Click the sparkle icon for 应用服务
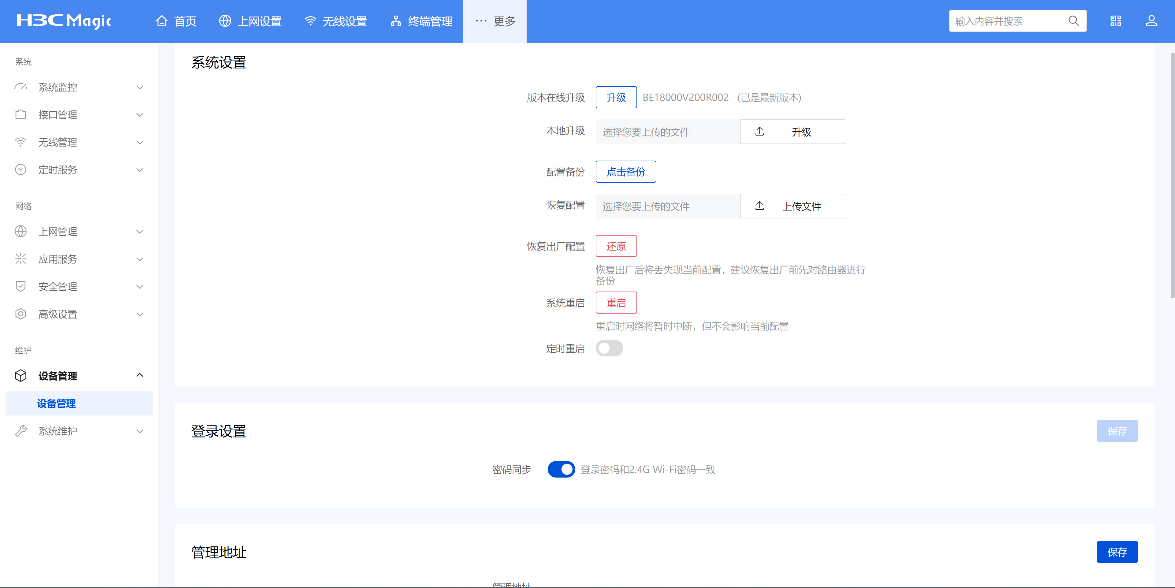The width and height of the screenshot is (1175, 588). pos(21,259)
